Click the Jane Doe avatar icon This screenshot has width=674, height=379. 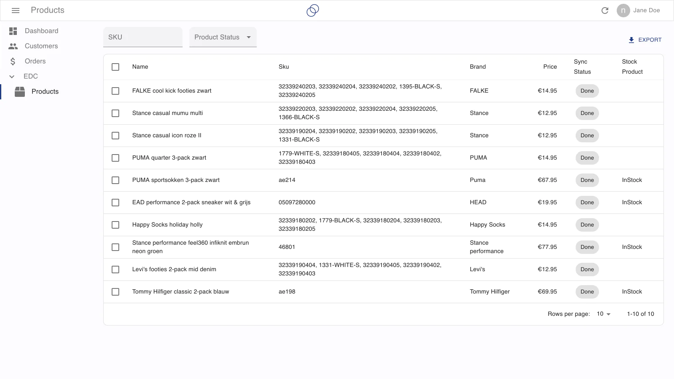623,11
